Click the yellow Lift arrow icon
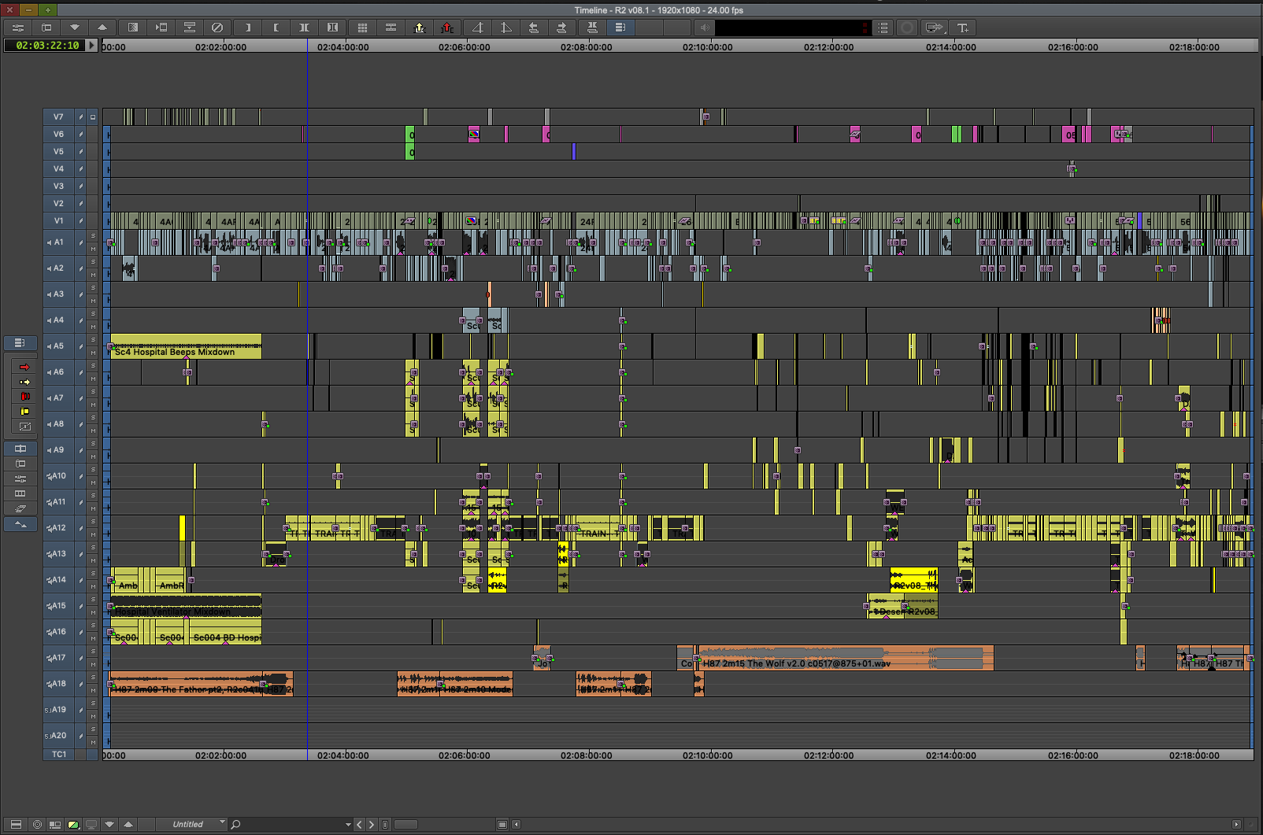1263x835 pixels. click(420, 28)
